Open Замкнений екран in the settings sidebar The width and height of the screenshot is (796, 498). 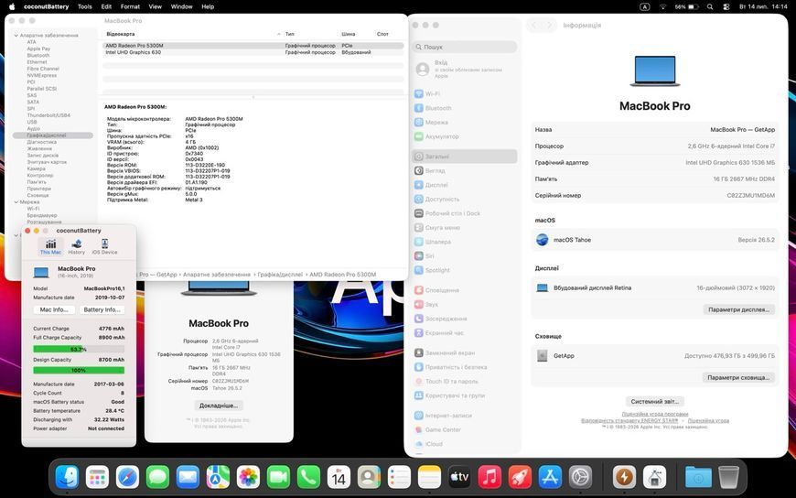tap(465, 352)
